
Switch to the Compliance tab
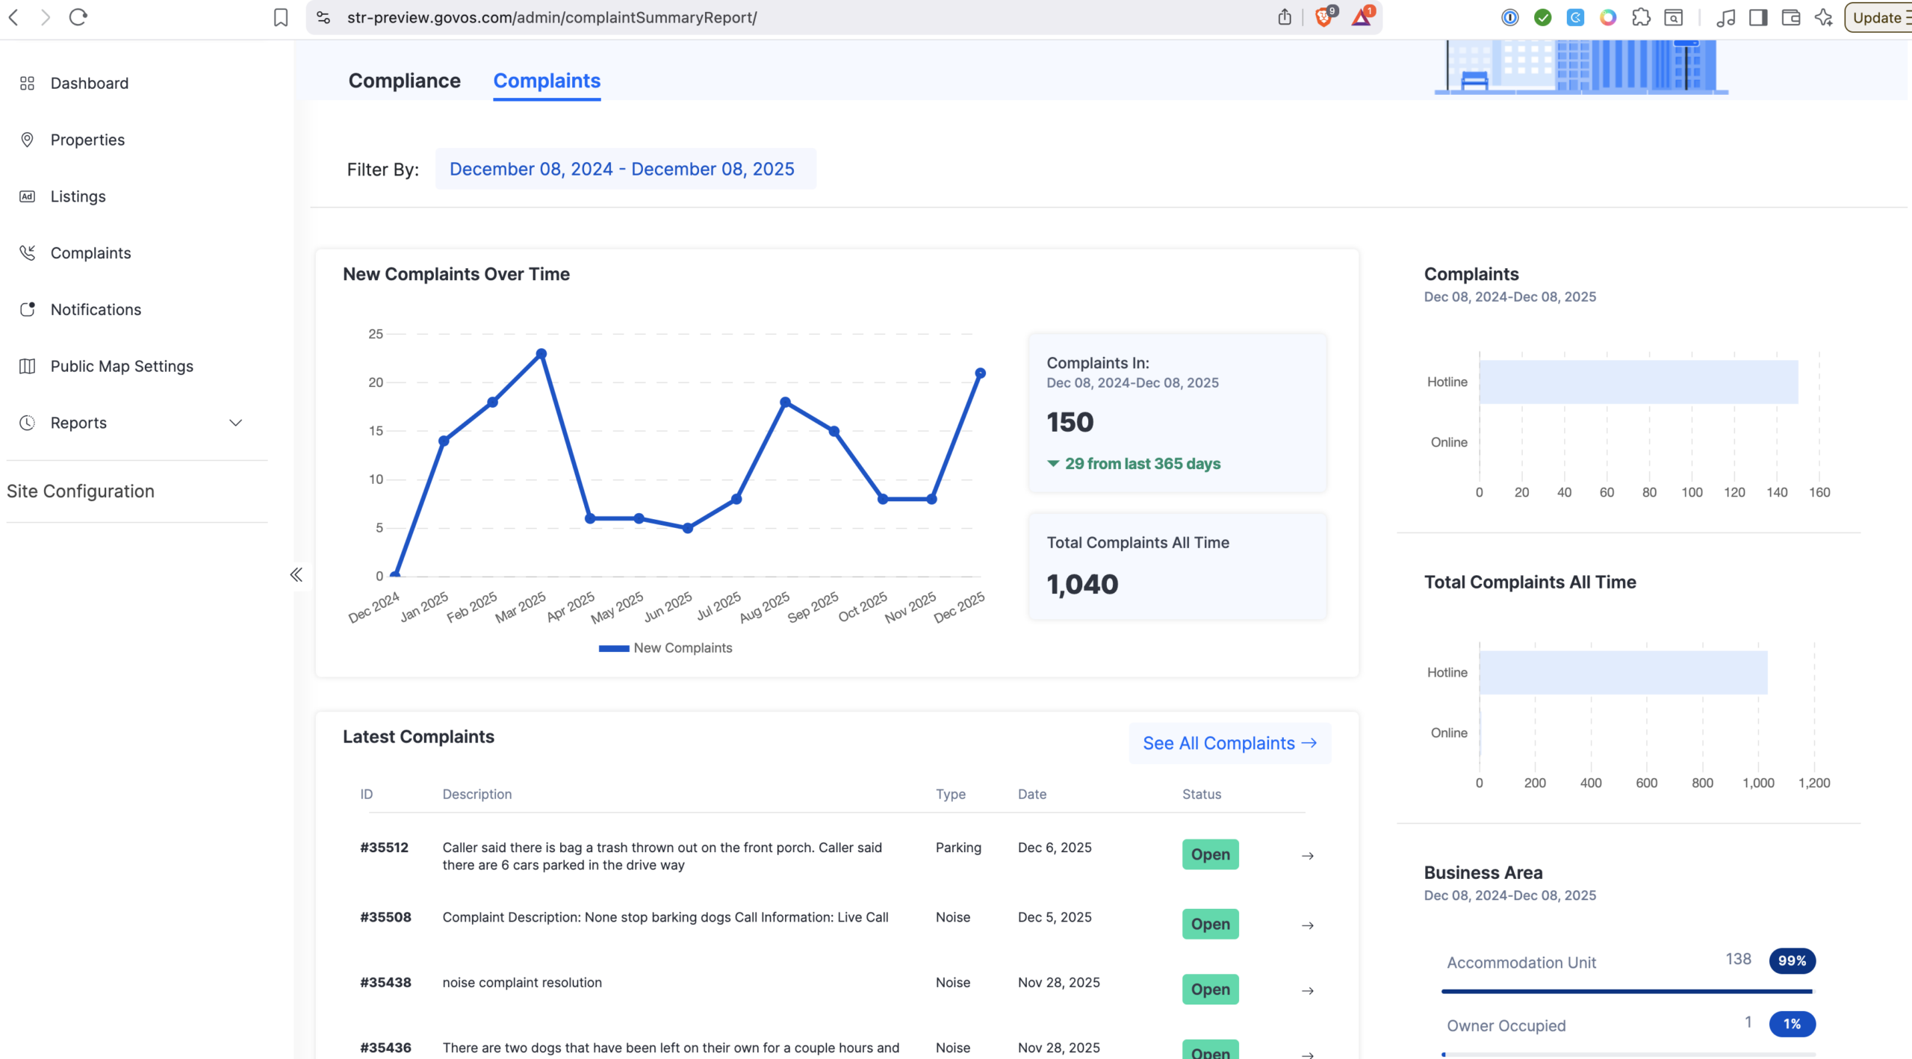click(x=404, y=81)
